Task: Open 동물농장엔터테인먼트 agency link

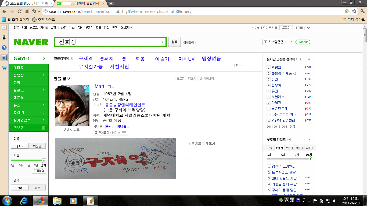Action: pos(125,105)
